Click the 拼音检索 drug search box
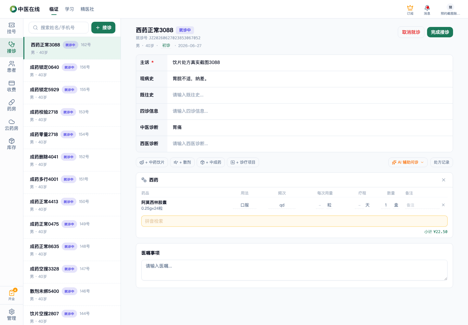The image size is (468, 325). point(294,221)
